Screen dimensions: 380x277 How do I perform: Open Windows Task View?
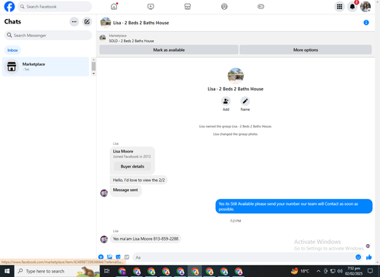click(x=107, y=271)
